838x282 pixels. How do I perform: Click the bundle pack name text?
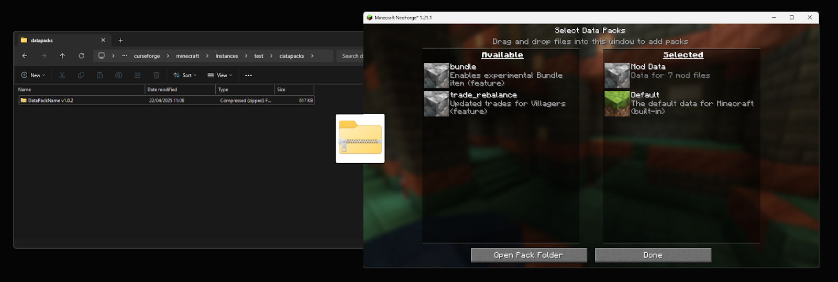[x=463, y=66]
